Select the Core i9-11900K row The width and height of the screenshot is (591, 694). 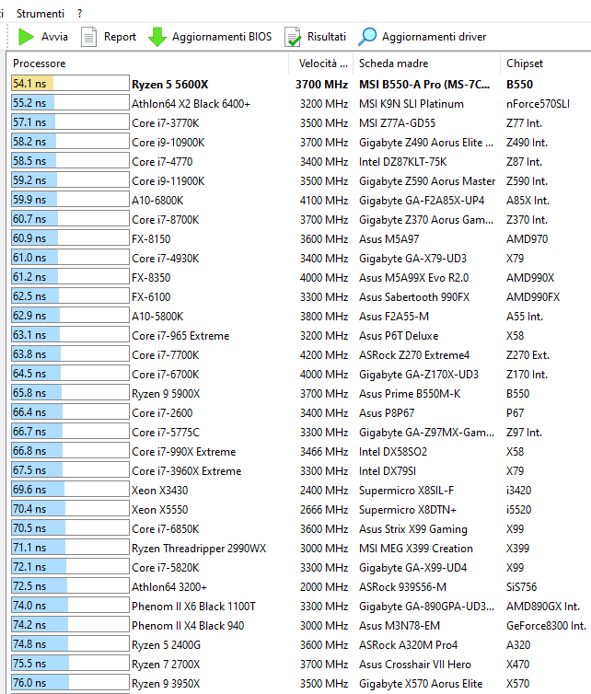300,181
